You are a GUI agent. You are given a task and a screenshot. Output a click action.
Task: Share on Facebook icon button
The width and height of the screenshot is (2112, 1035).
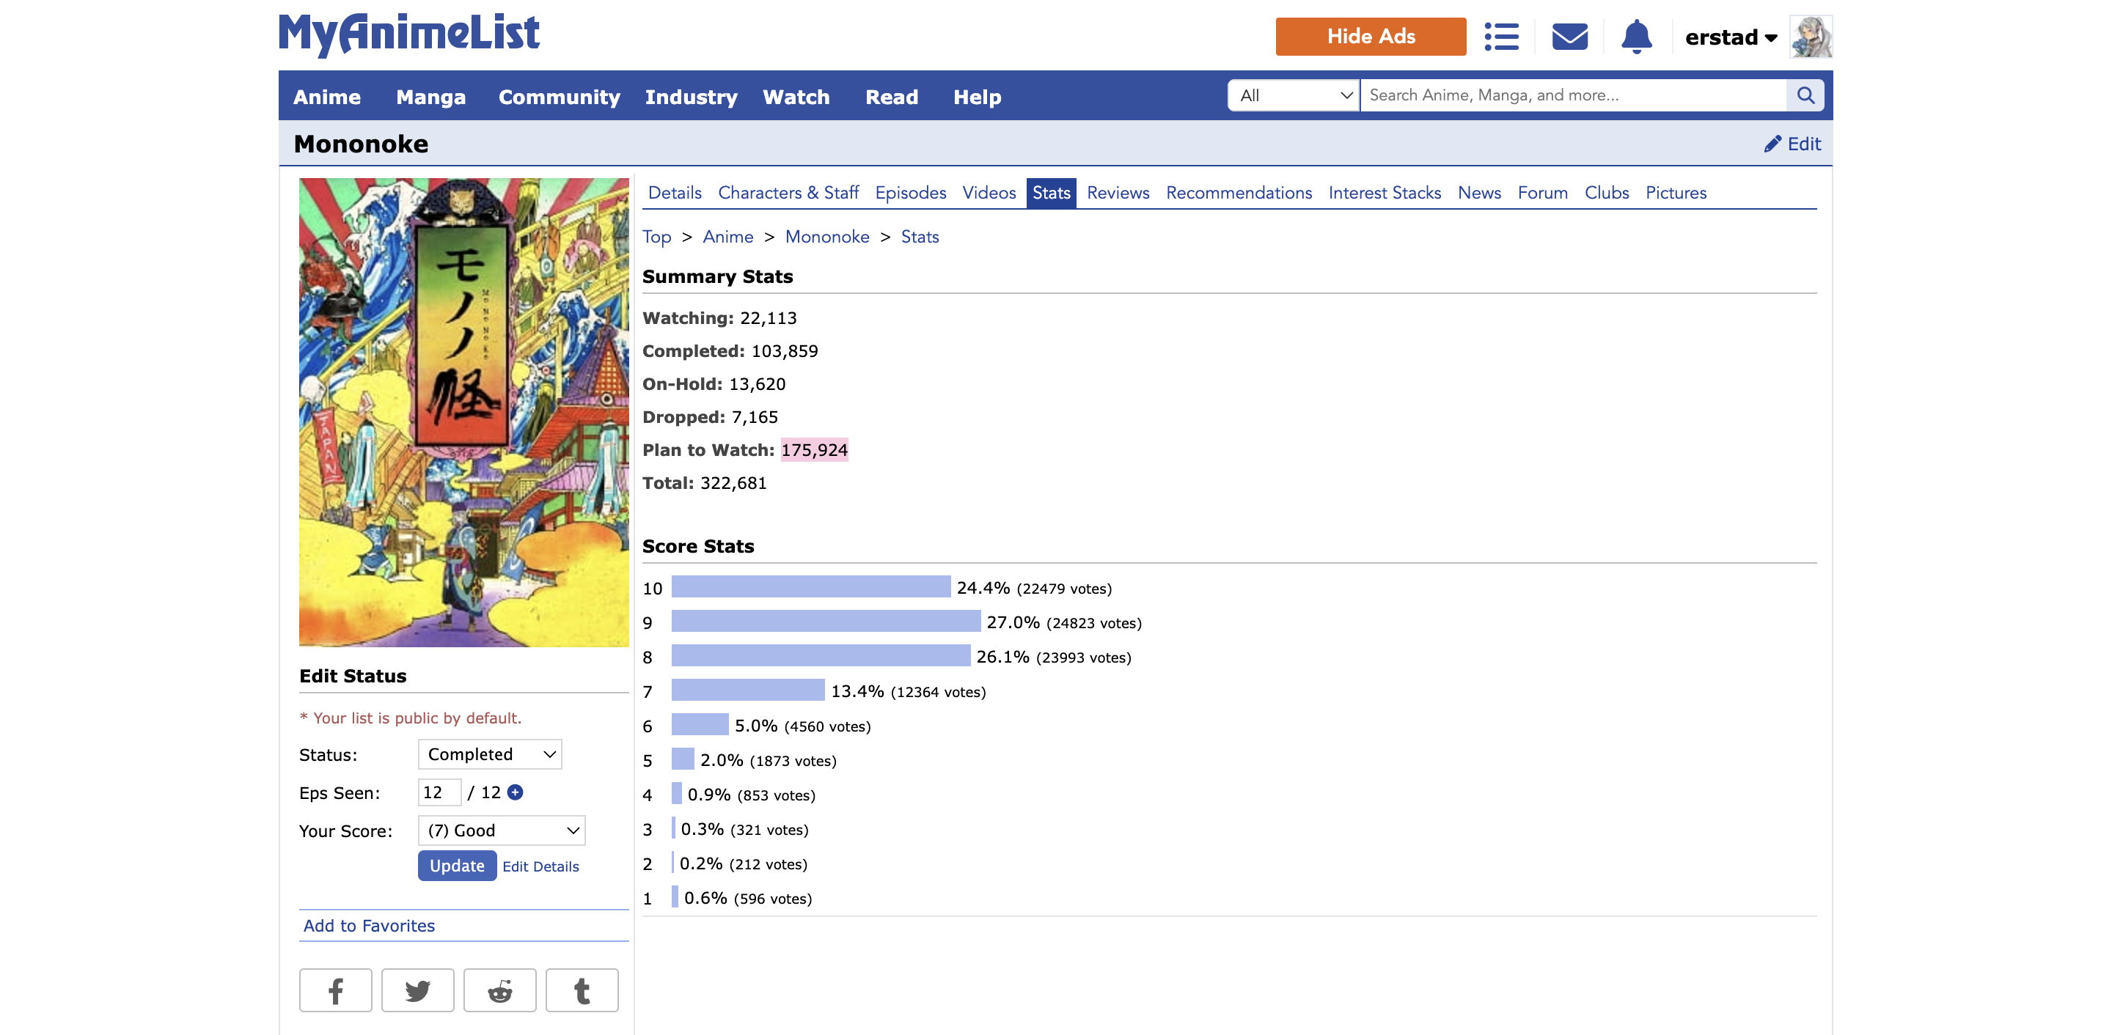pos(335,990)
